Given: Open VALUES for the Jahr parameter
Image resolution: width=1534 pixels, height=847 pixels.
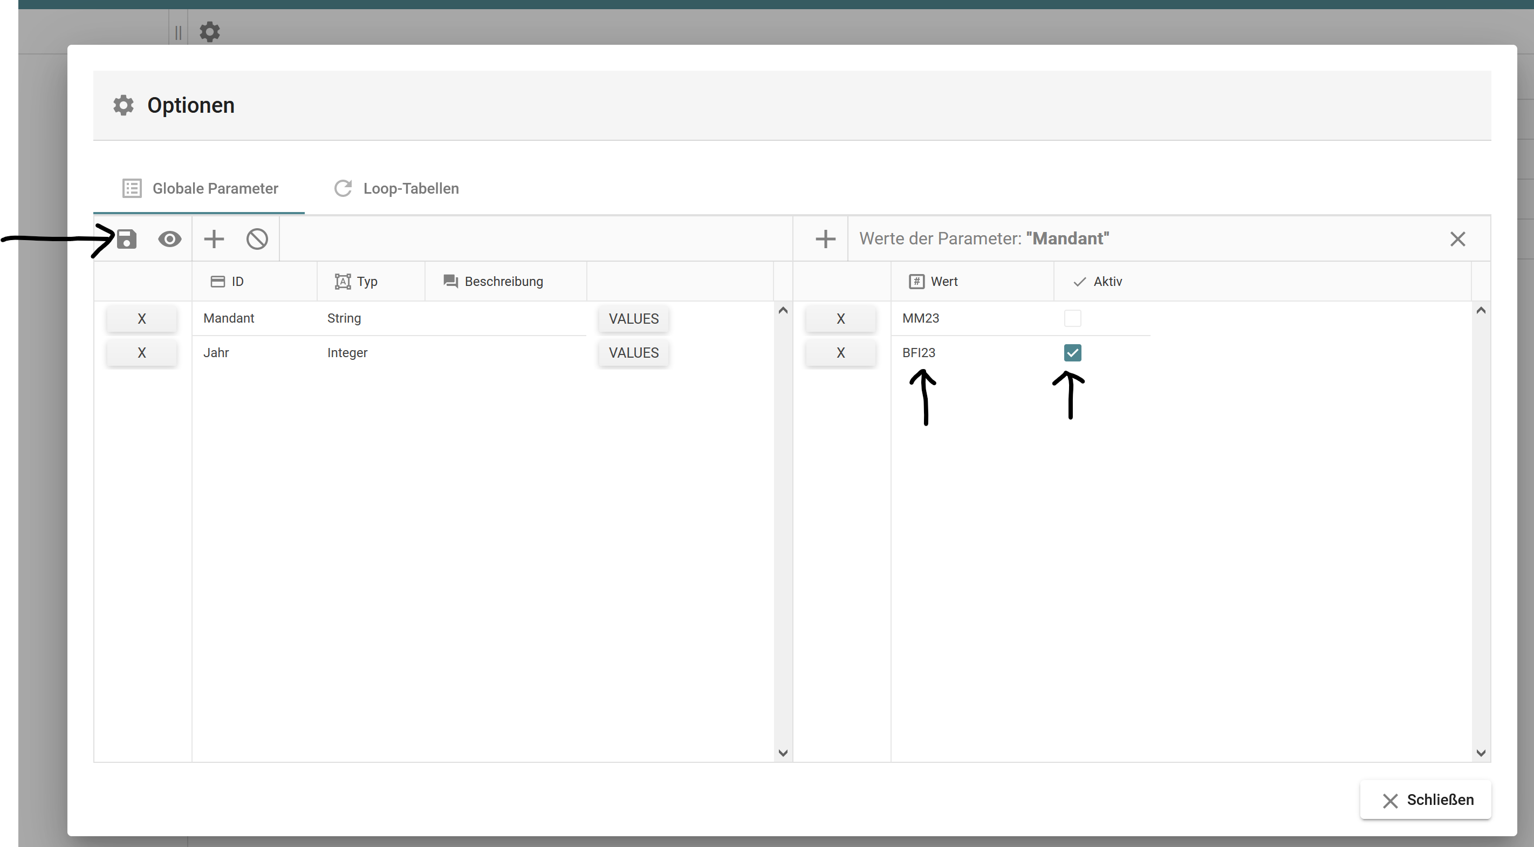Looking at the screenshot, I should tap(633, 353).
